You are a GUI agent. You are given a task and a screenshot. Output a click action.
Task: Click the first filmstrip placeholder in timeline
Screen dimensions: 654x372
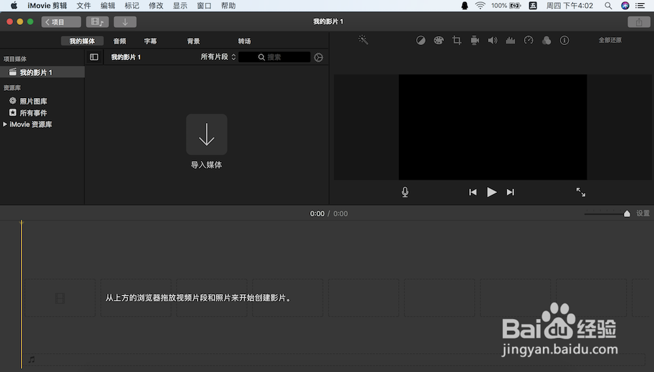coord(60,297)
